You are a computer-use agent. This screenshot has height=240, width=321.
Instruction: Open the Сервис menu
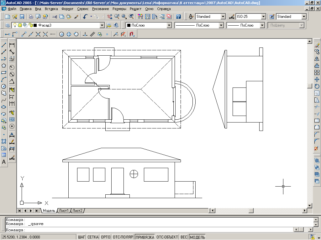(83, 9)
